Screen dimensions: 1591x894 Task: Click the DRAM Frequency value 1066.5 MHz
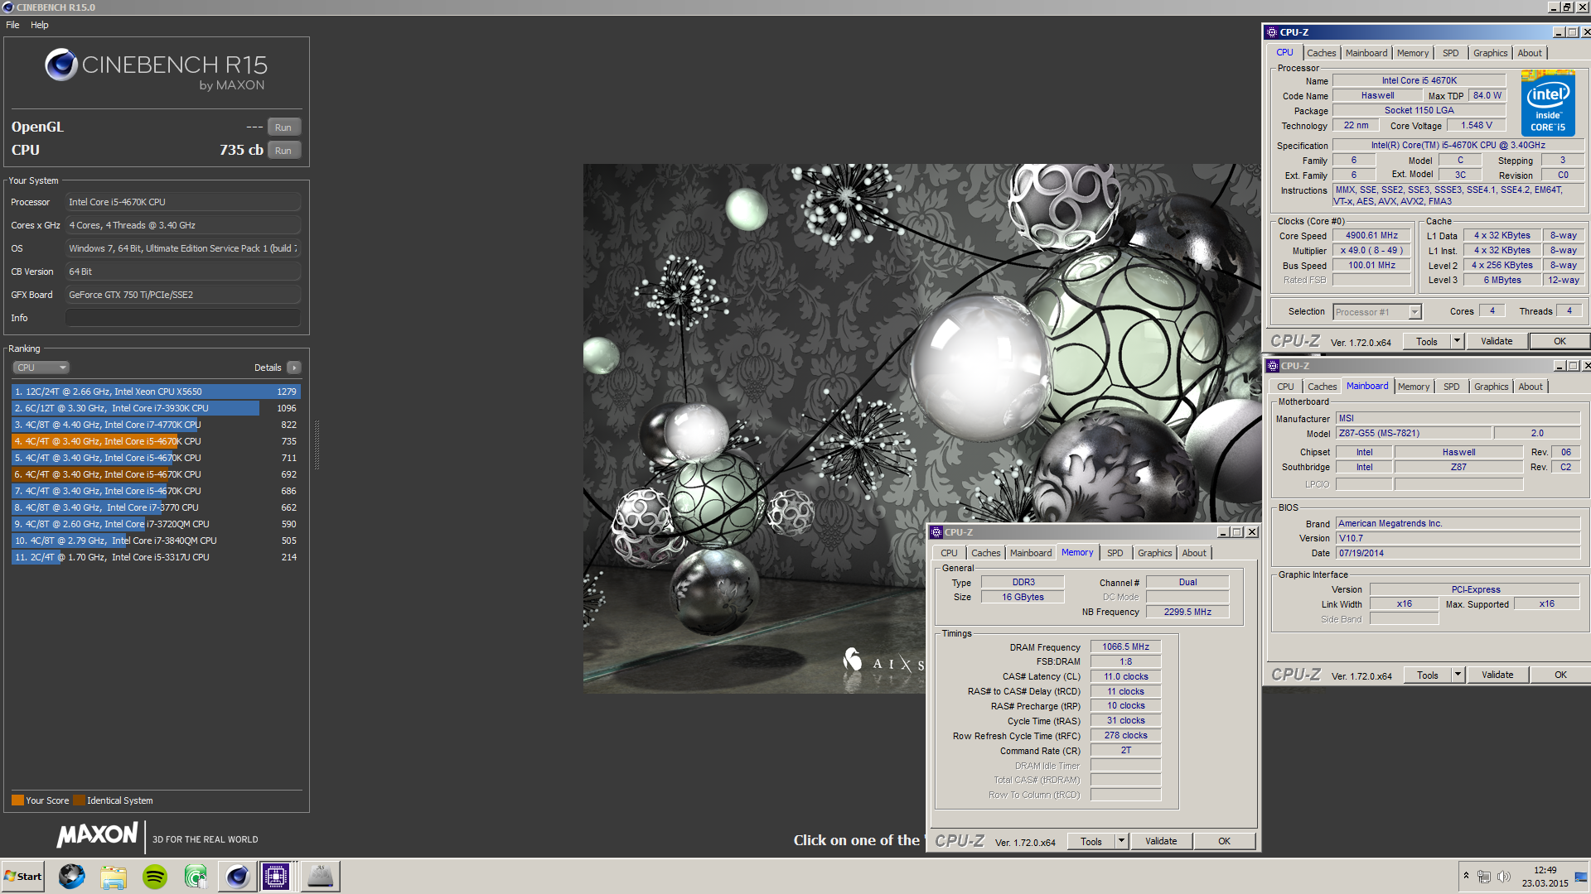click(1125, 647)
